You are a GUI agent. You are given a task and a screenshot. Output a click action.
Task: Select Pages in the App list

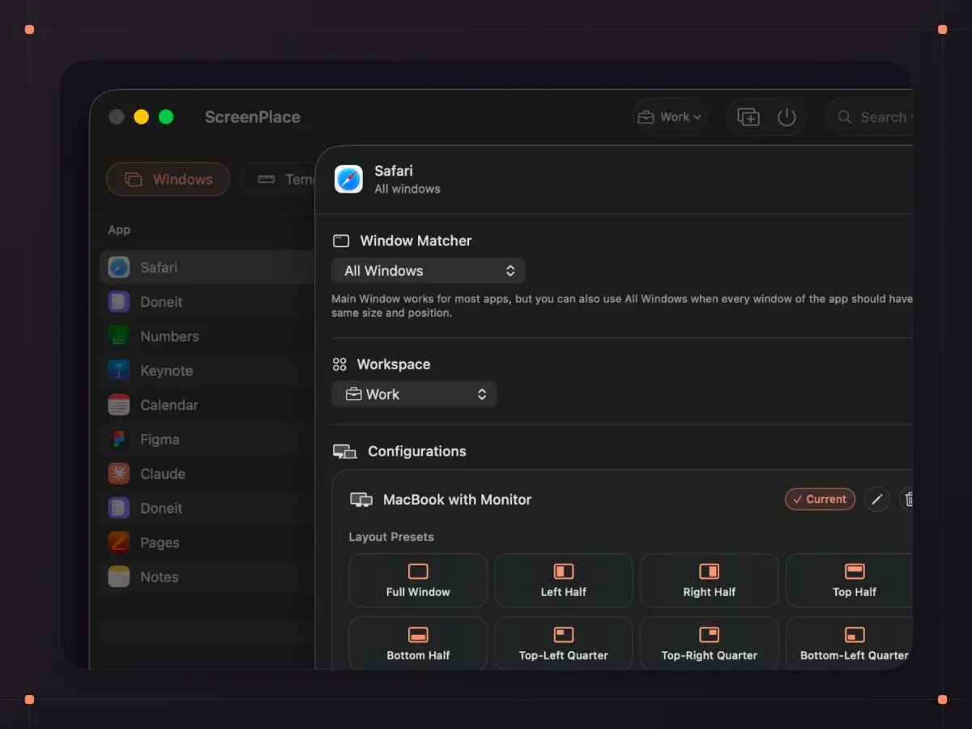click(x=207, y=543)
